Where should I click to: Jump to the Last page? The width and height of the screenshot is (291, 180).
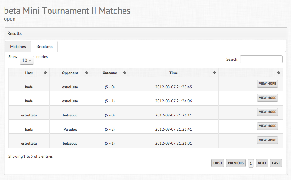276,163
